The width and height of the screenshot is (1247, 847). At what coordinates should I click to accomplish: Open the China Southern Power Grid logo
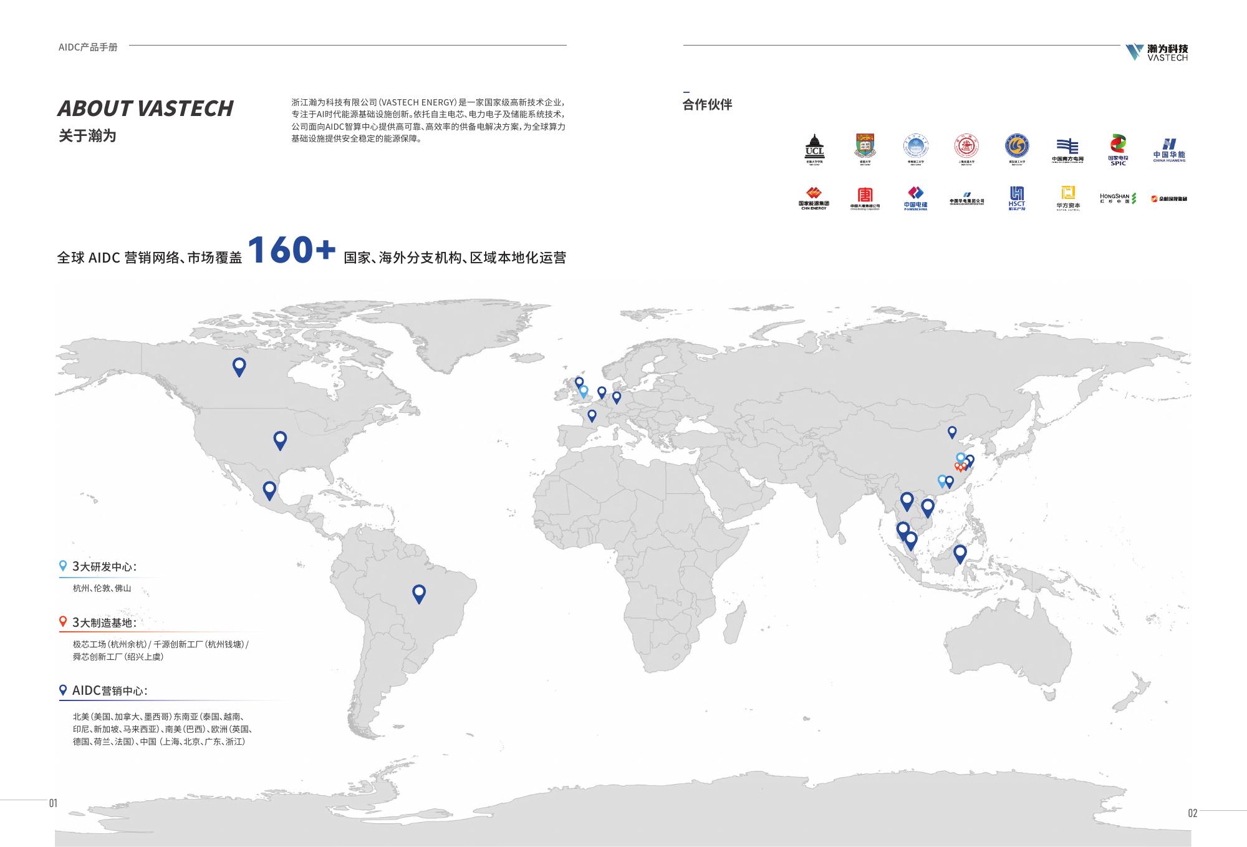(1067, 150)
